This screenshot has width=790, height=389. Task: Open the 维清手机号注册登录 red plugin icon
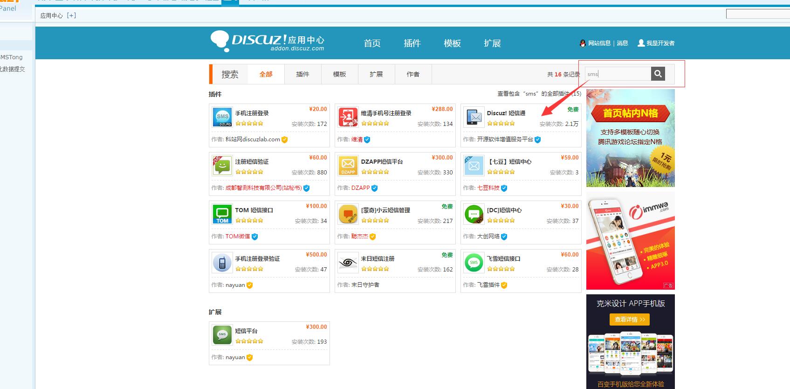point(348,117)
